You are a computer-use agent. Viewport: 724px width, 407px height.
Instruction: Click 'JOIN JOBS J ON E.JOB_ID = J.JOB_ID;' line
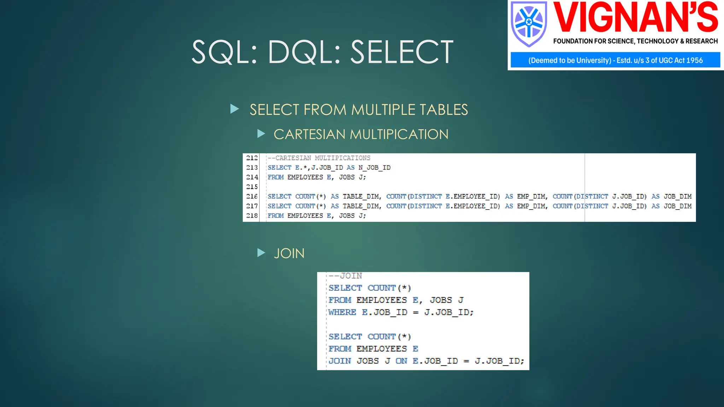pyautogui.click(x=426, y=361)
